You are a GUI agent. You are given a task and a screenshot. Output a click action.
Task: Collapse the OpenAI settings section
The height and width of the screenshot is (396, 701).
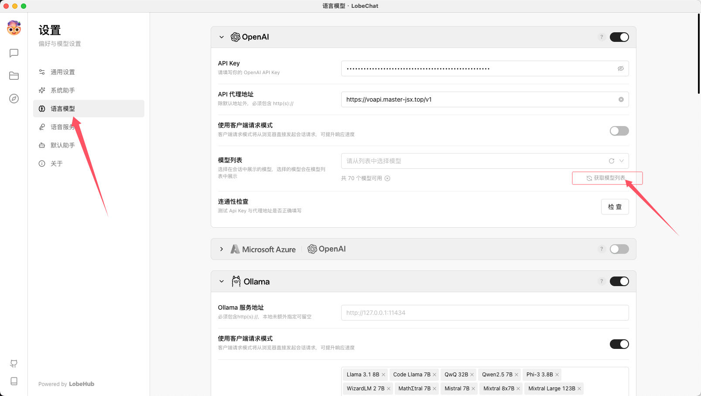click(x=222, y=37)
